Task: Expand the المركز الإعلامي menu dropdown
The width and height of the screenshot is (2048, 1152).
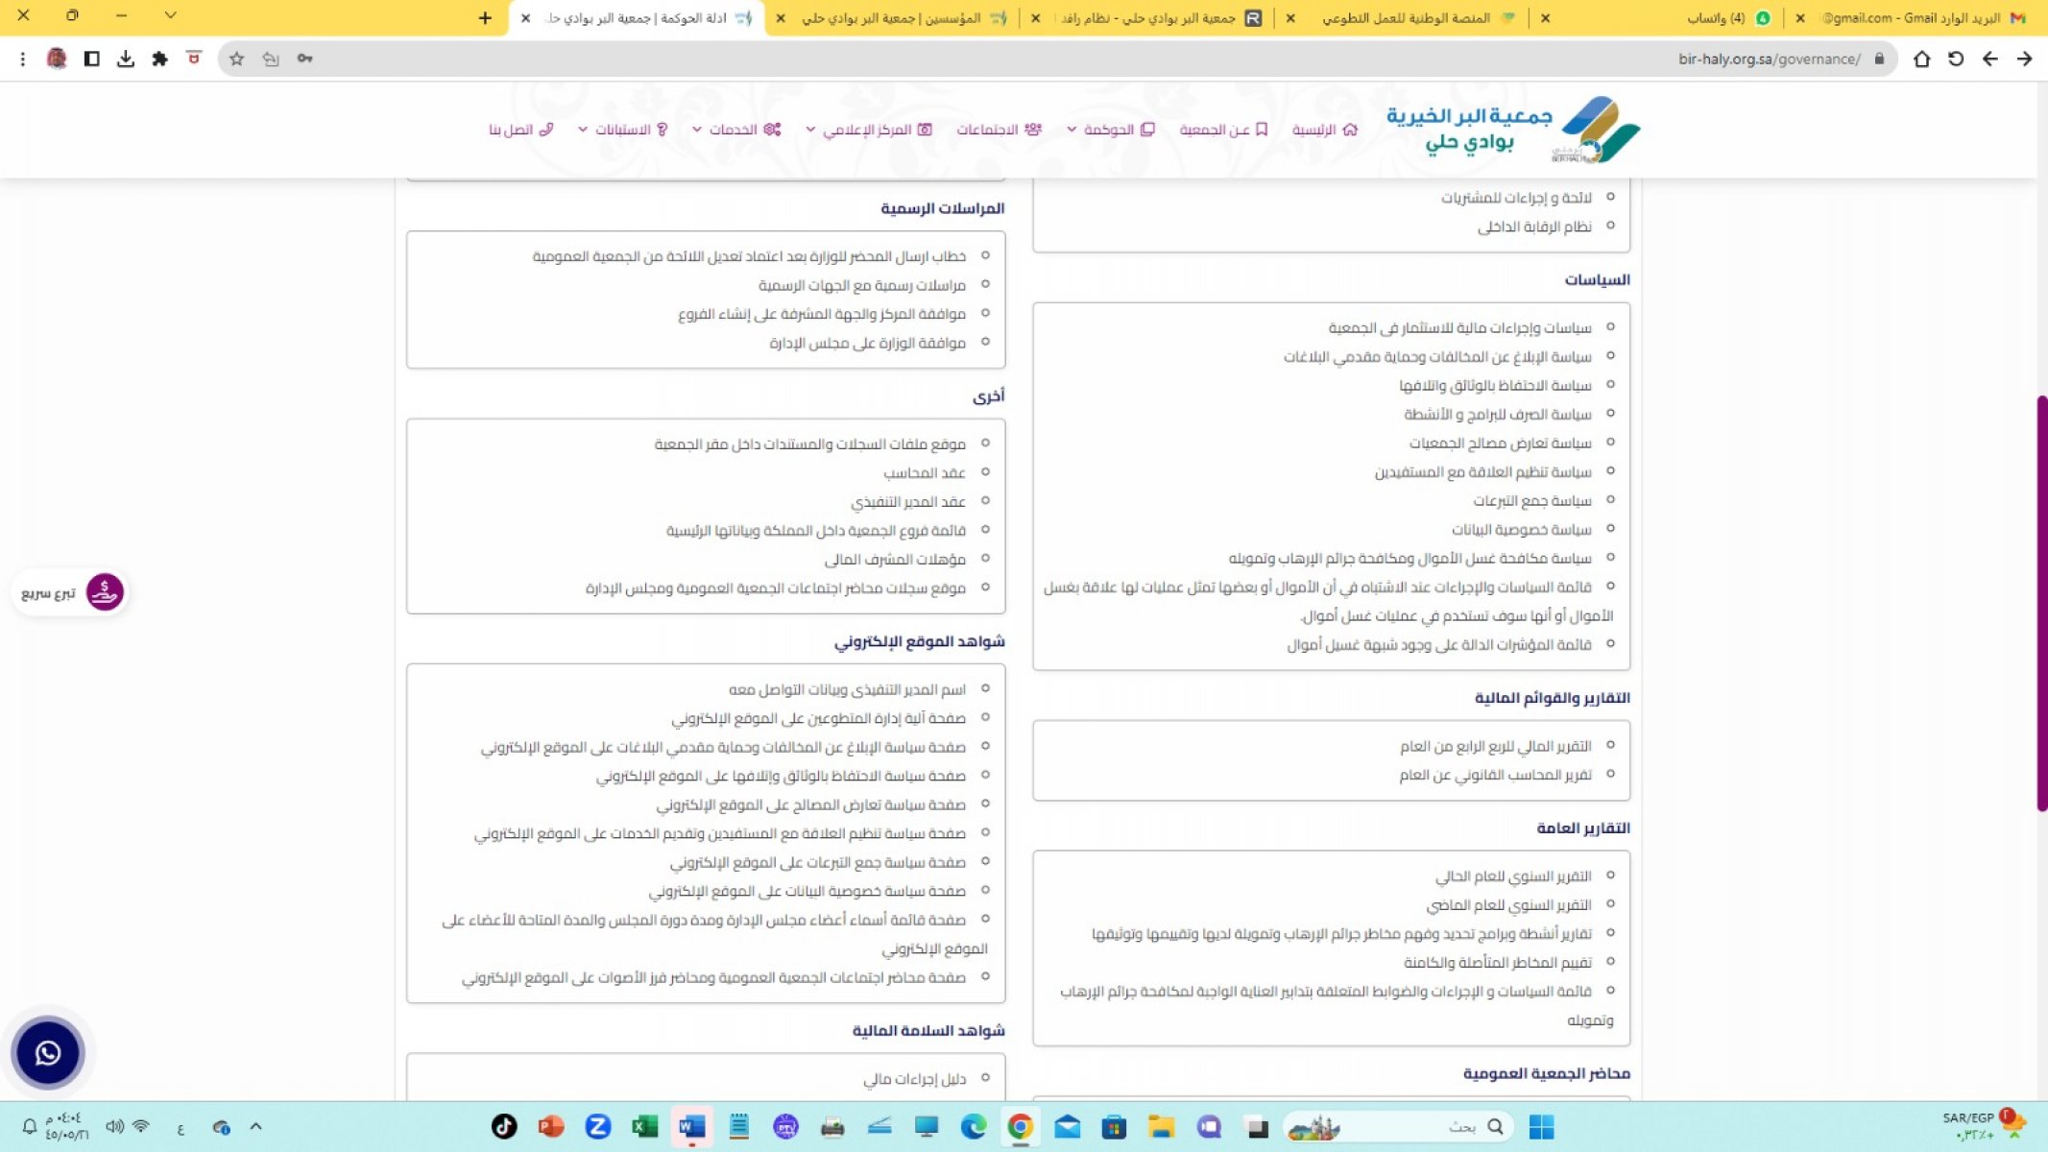Action: [869, 130]
